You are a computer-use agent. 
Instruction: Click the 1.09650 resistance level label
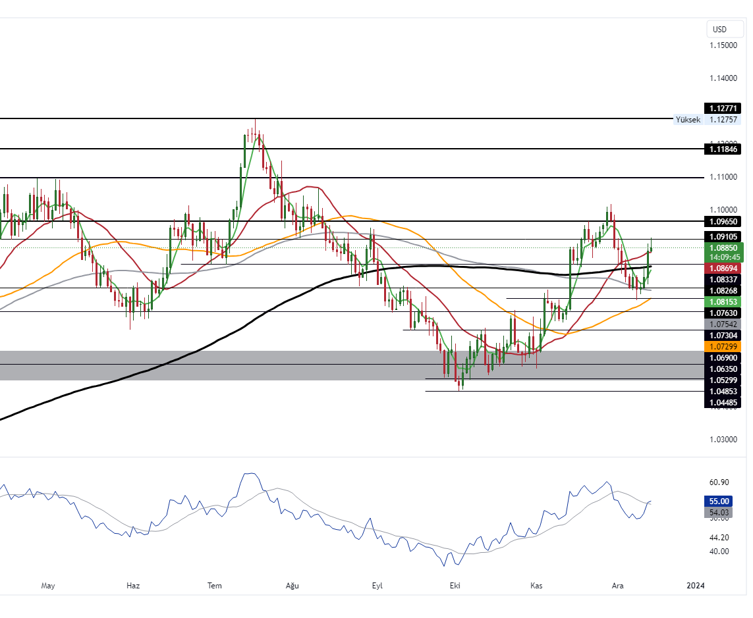(x=723, y=222)
